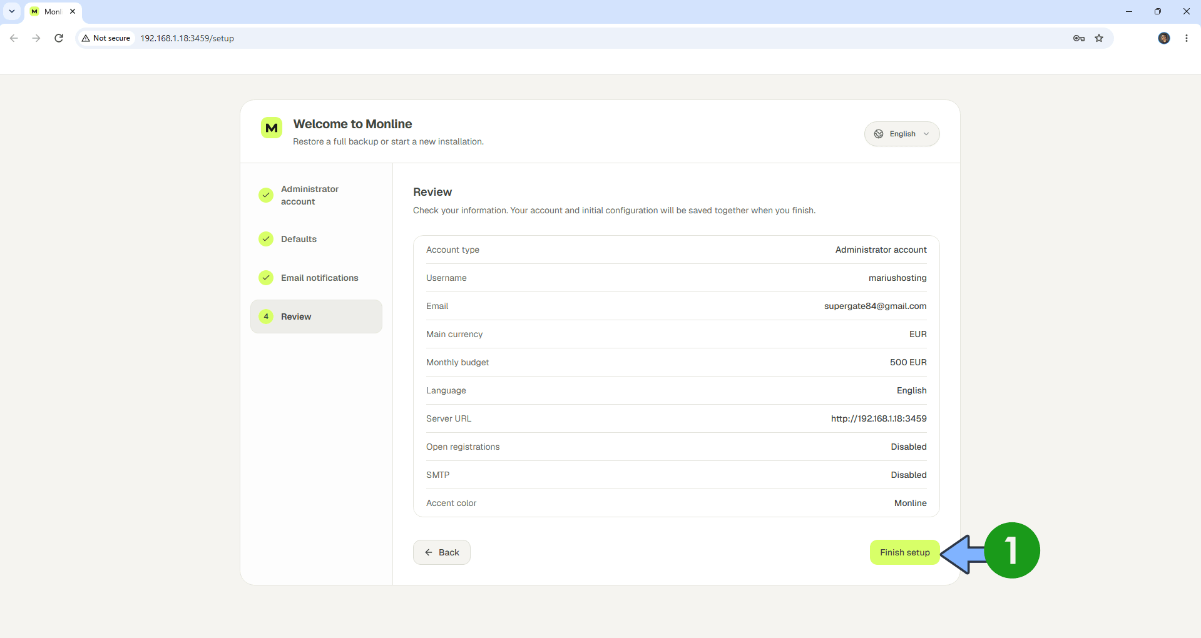The width and height of the screenshot is (1201, 638).
Task: Close the Monline browser tab
Action: 73,11
